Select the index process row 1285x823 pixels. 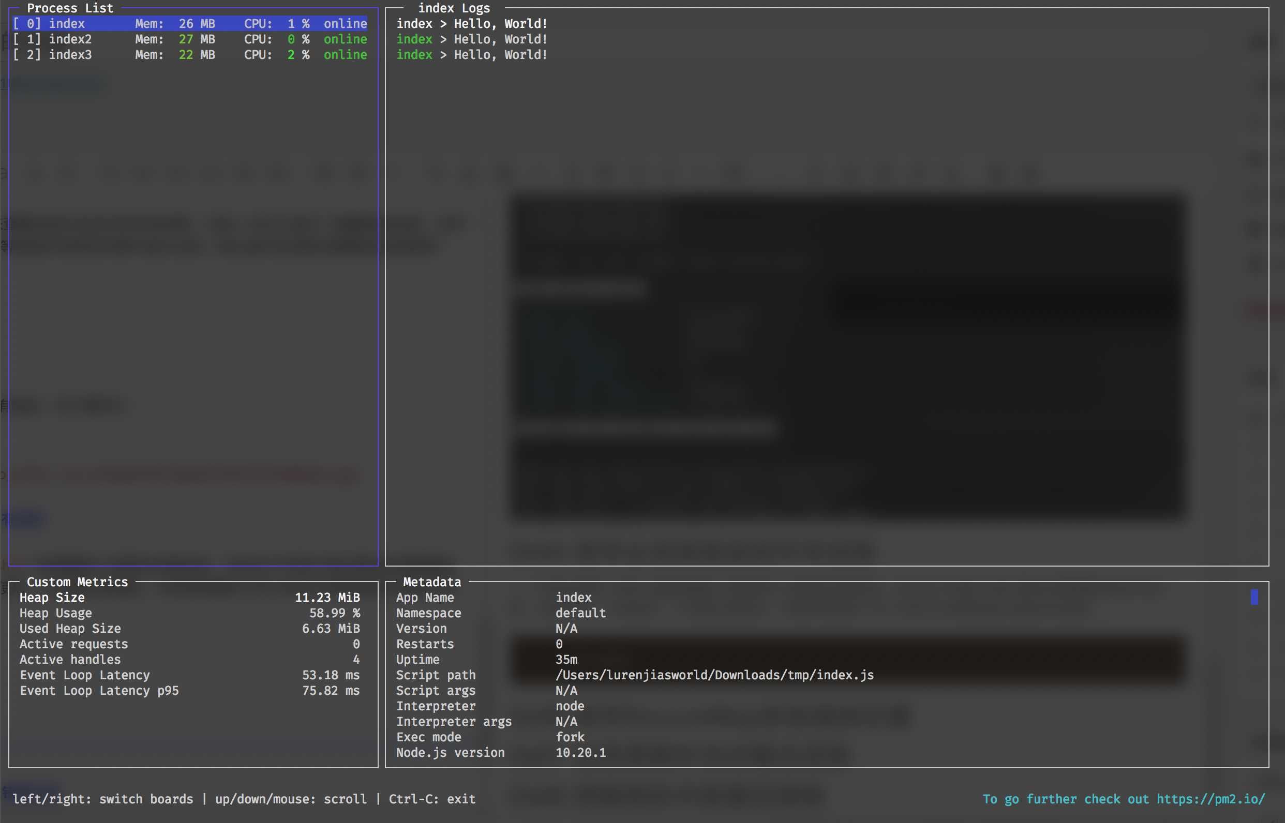pyautogui.click(x=66, y=23)
